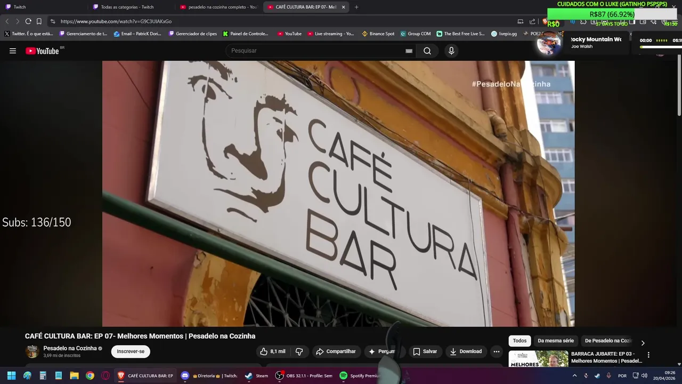Image resolution: width=682 pixels, height=384 pixels.
Task: Open the BARRACA JUBARTE EP 03 suggested video
Action: (x=606, y=357)
